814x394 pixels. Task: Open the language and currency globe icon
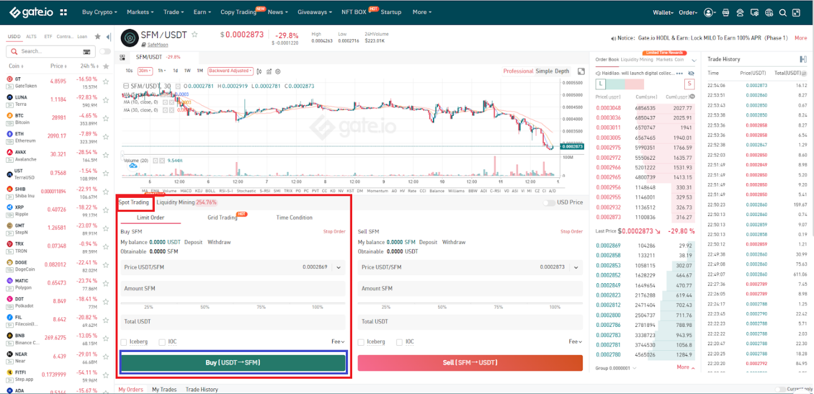click(x=769, y=12)
